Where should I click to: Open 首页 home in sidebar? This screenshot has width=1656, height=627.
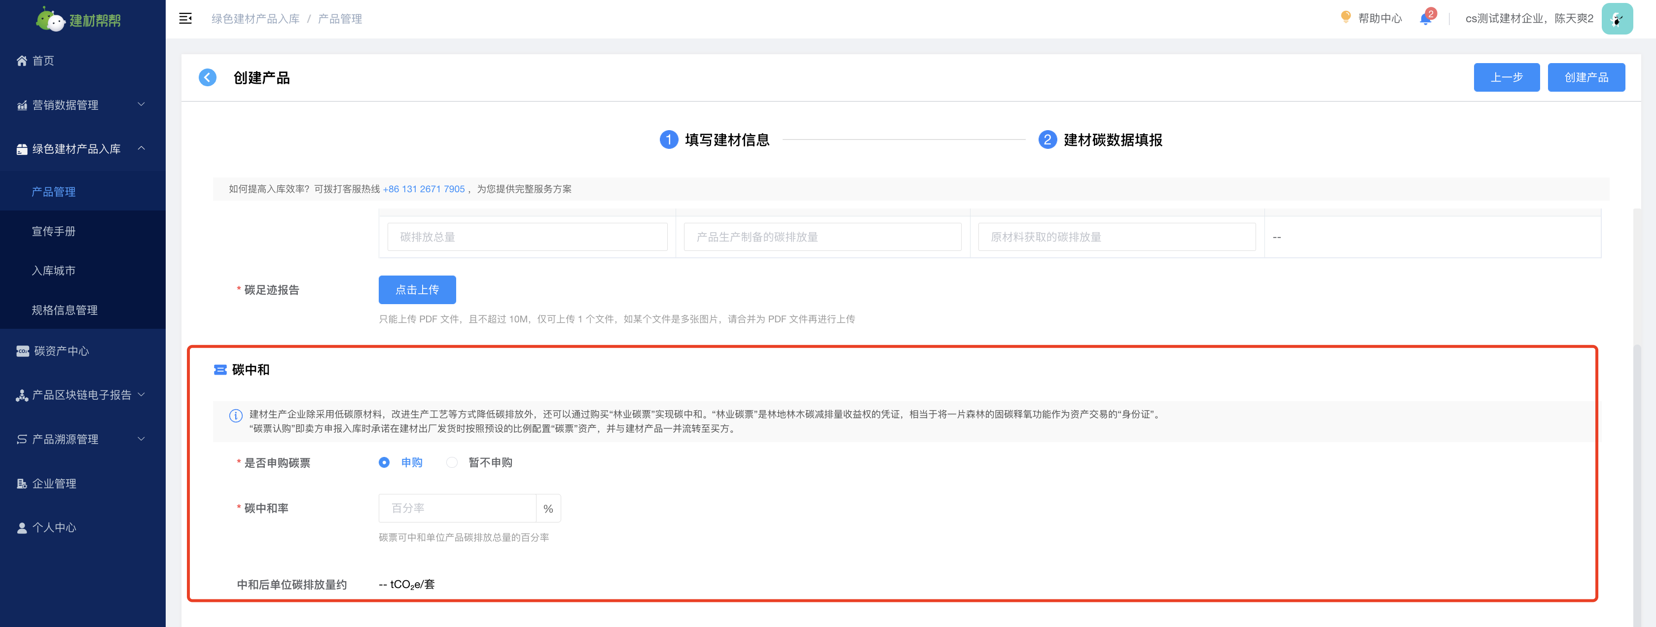(43, 61)
